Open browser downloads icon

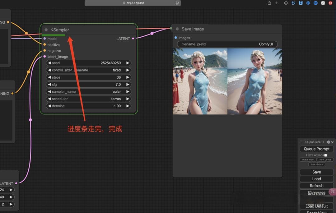[x=286, y=3]
